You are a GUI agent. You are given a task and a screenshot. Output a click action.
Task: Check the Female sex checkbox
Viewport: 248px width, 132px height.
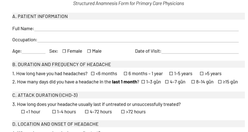pyautogui.click(x=64, y=51)
